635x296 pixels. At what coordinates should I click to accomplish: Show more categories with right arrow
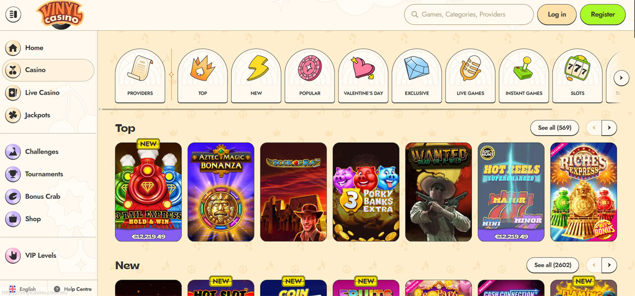621,78
